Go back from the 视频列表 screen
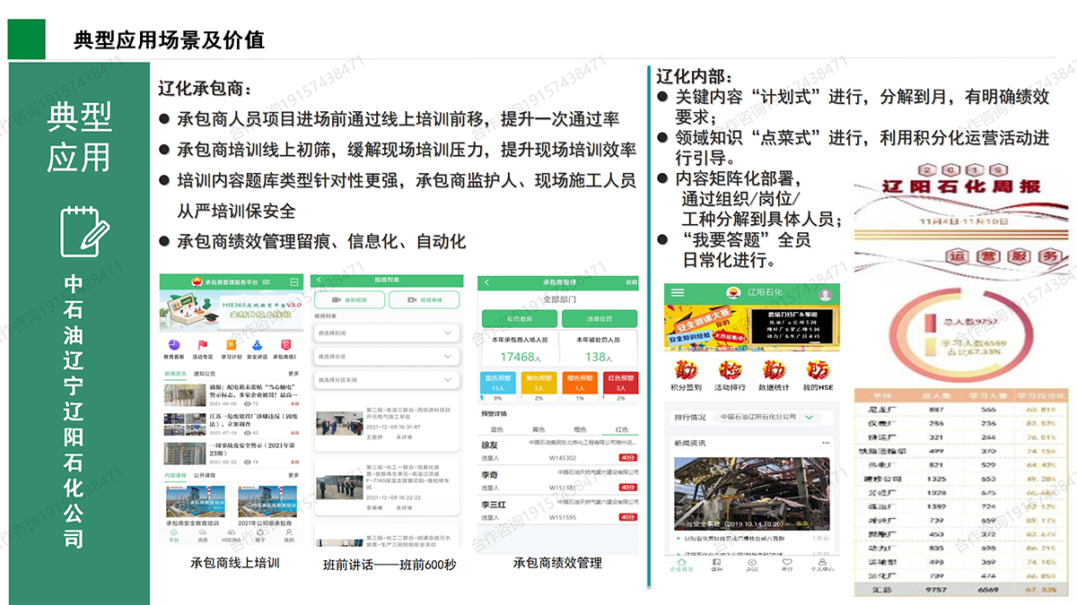1077x605 pixels. tap(319, 281)
